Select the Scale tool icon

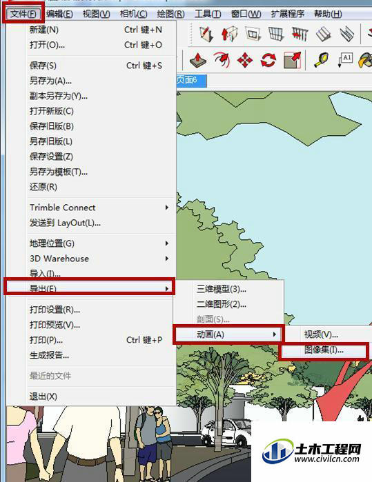pyautogui.click(x=292, y=60)
